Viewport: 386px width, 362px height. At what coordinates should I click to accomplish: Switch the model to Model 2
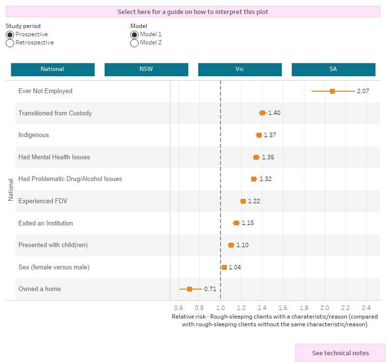pyautogui.click(x=134, y=43)
